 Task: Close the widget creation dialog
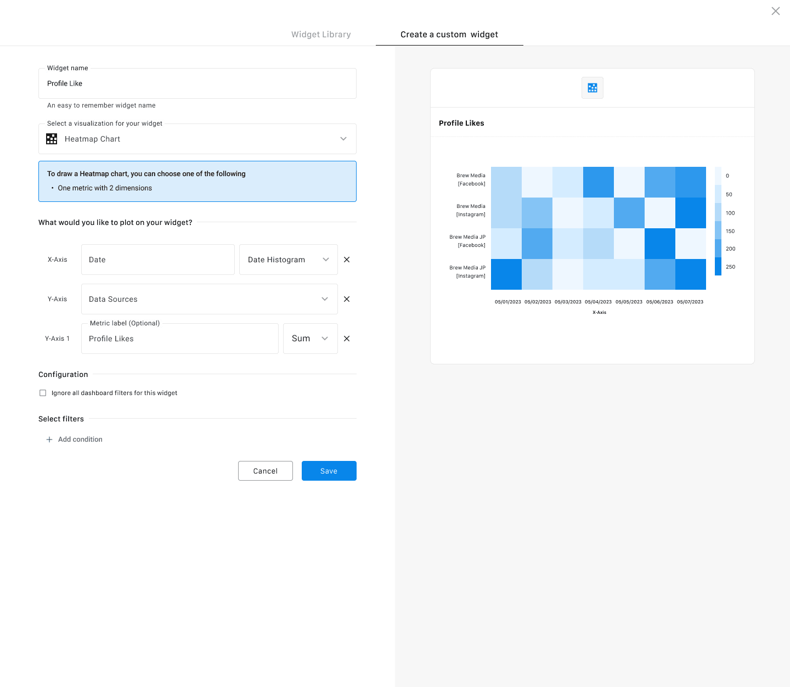pyautogui.click(x=775, y=11)
